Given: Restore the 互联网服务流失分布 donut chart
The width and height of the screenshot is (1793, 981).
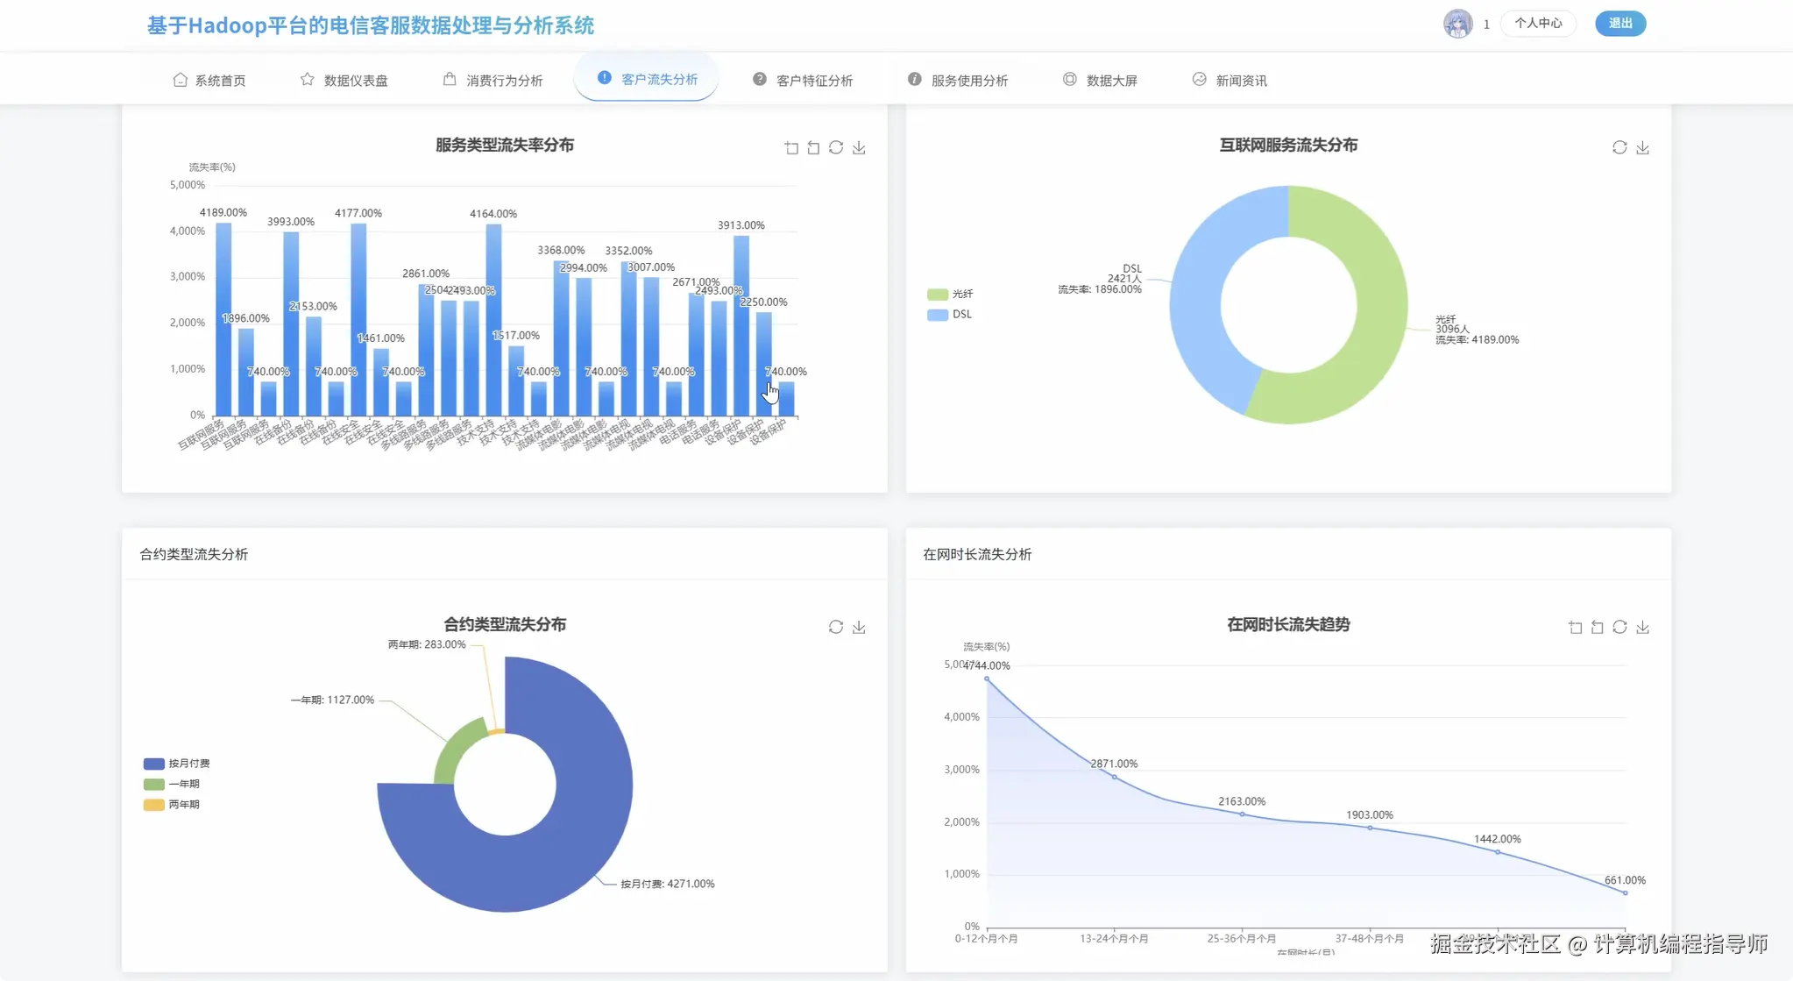Looking at the screenshot, I should click(1619, 148).
